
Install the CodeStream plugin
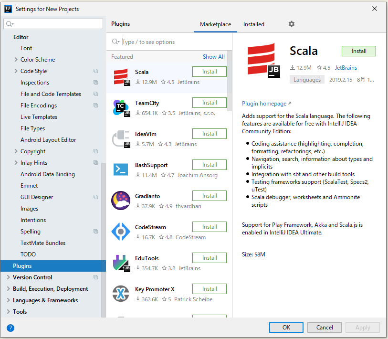coord(210,227)
